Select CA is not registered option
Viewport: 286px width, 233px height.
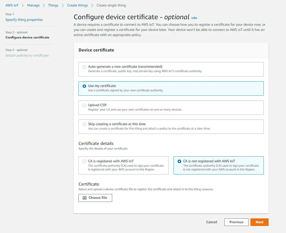[x=179, y=161]
